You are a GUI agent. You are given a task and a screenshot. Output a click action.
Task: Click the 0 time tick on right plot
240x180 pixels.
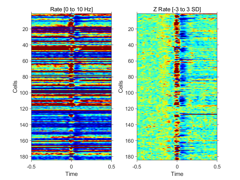point(177,167)
